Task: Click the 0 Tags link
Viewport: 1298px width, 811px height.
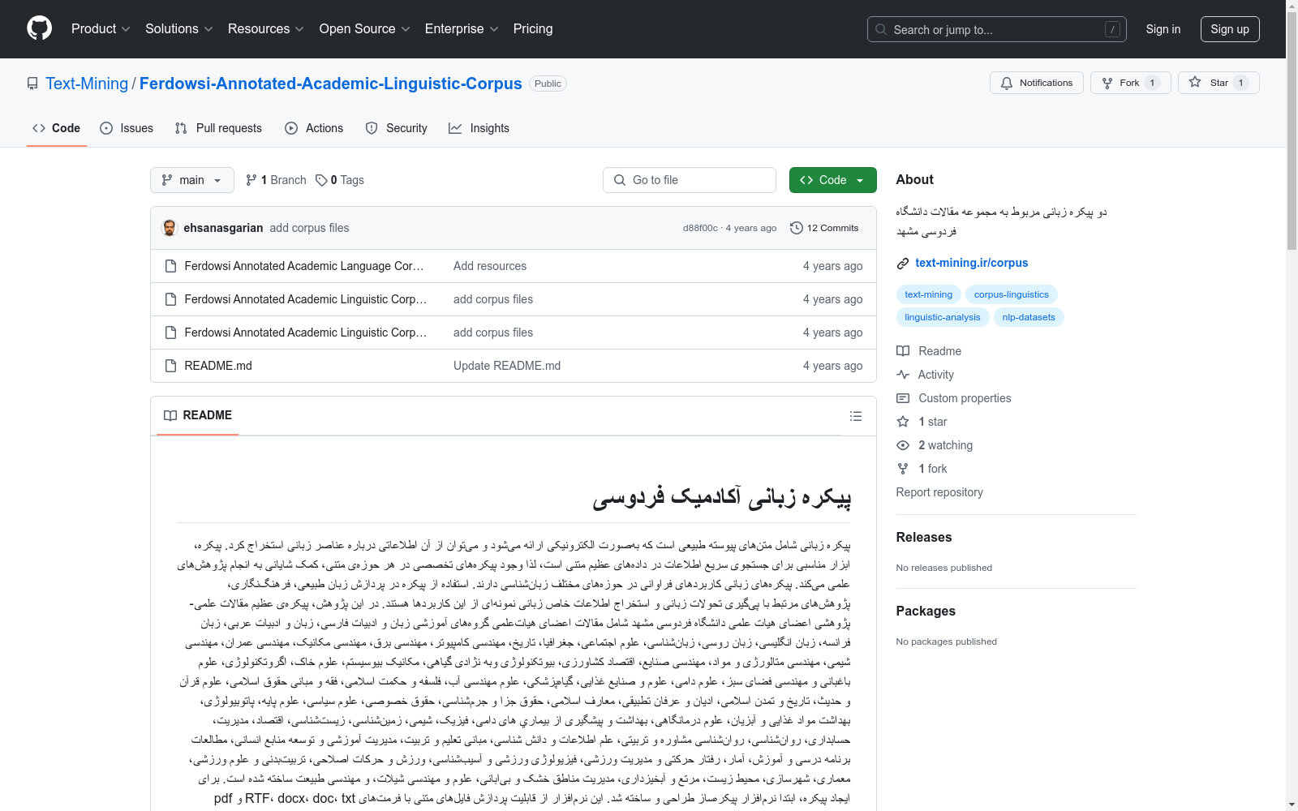Action: 340,180
